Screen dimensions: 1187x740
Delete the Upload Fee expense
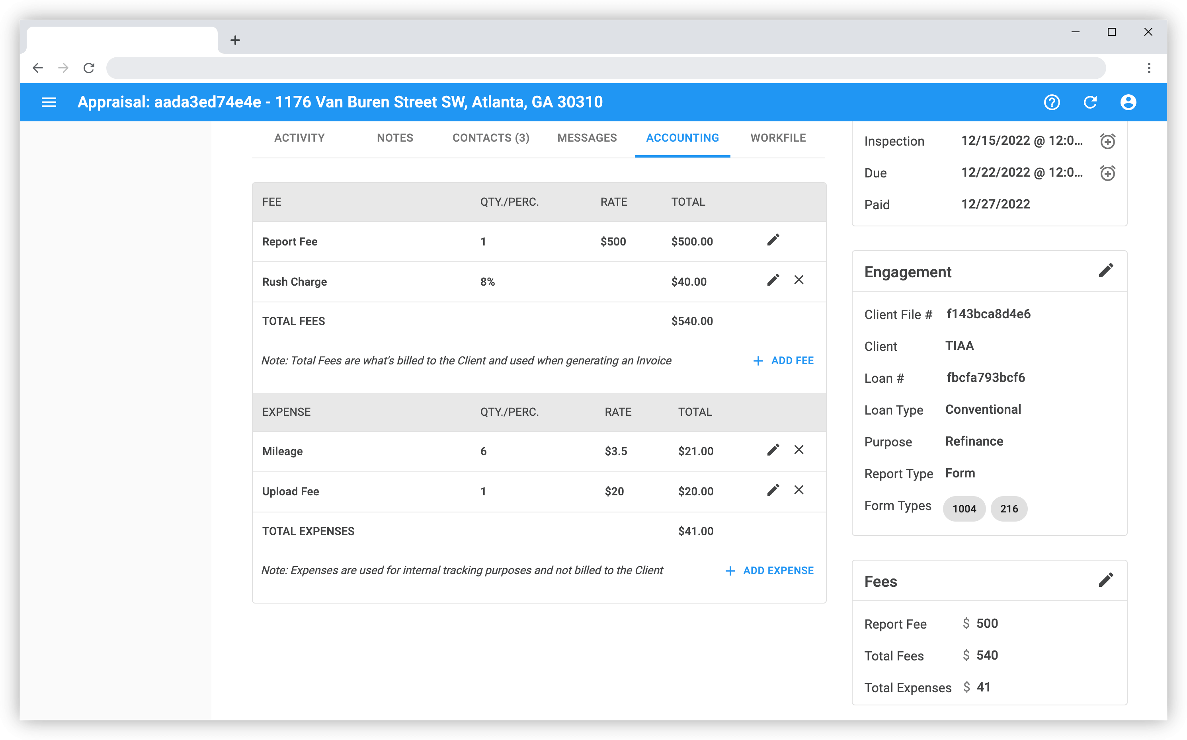pyautogui.click(x=798, y=490)
